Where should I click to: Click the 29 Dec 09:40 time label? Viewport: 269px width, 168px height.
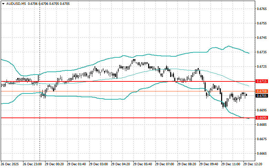(x=209, y=164)
